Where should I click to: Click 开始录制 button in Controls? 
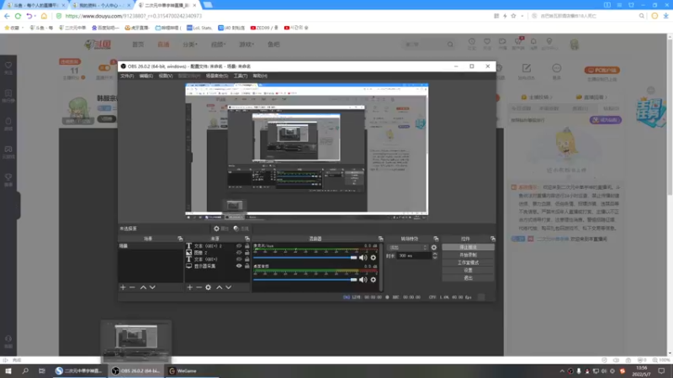(468, 255)
